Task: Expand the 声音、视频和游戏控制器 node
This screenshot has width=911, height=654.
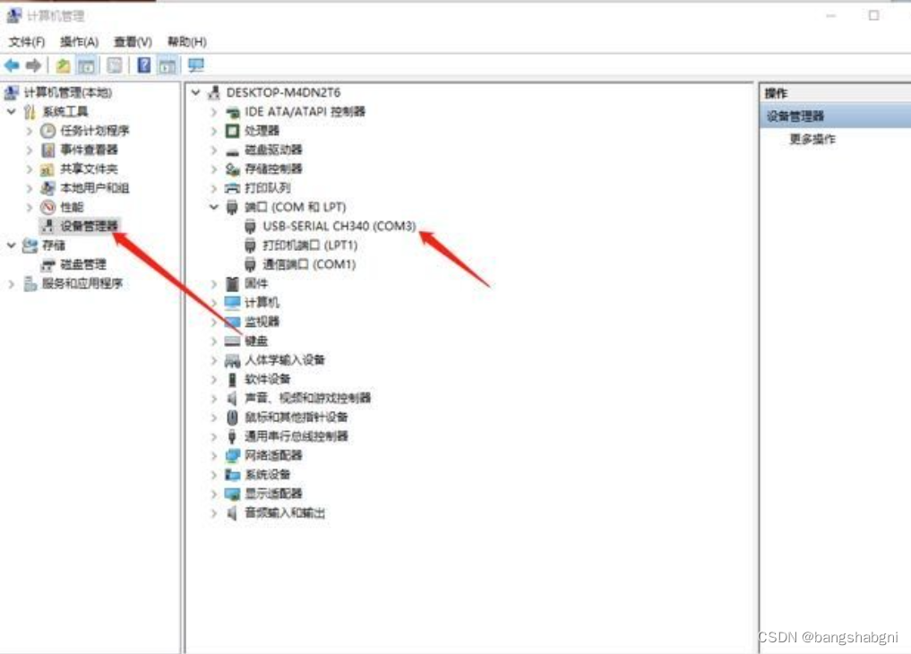Action: click(214, 398)
